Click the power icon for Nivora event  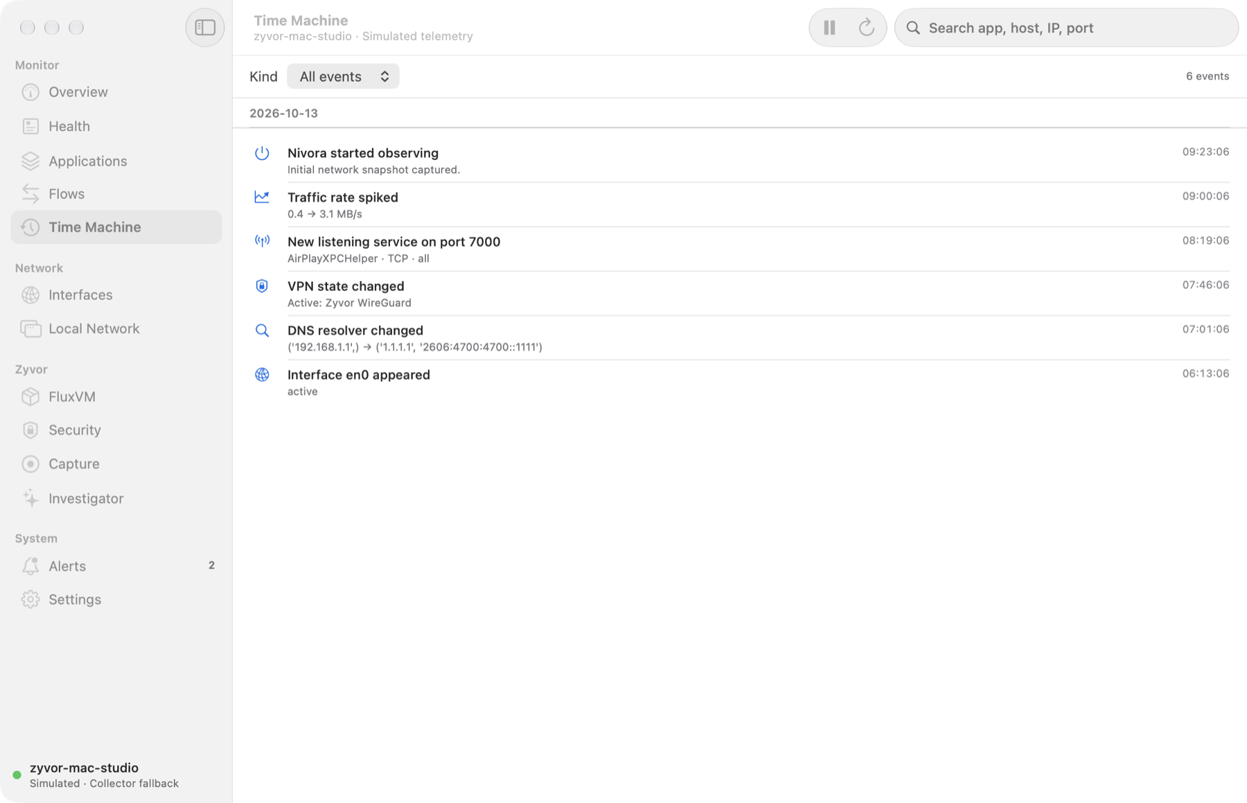click(x=262, y=153)
